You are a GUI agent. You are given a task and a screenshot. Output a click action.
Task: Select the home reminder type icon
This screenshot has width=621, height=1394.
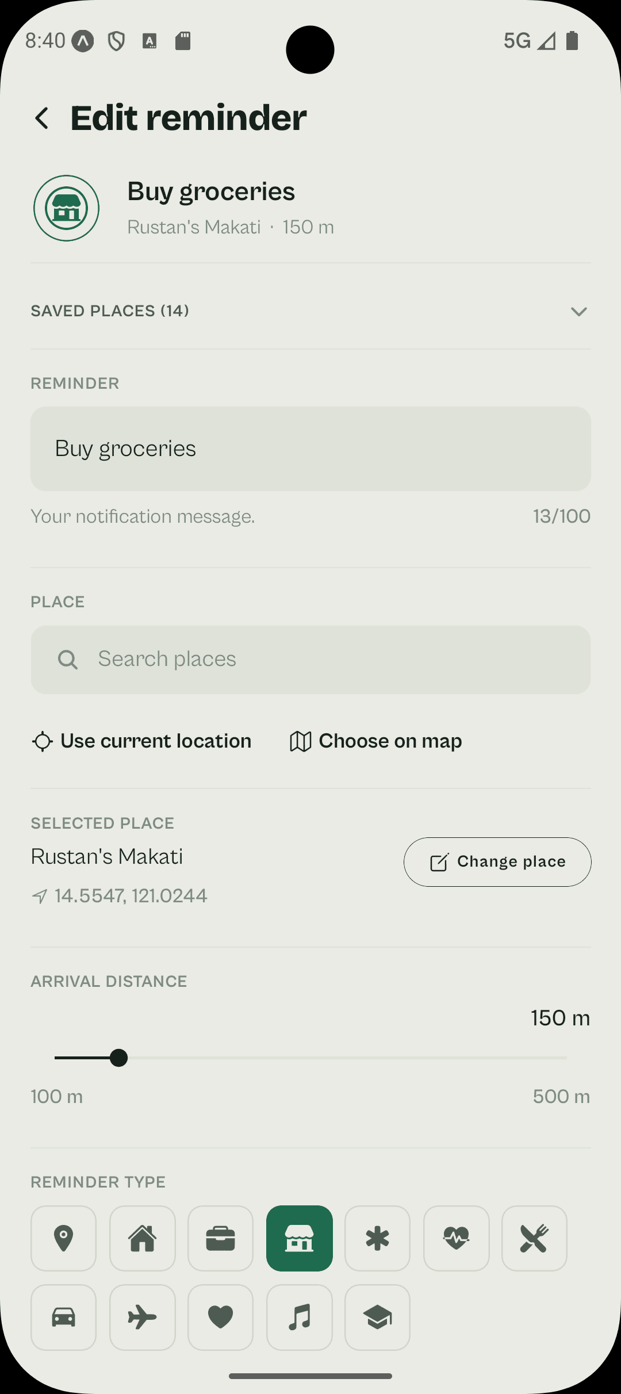(x=143, y=1238)
